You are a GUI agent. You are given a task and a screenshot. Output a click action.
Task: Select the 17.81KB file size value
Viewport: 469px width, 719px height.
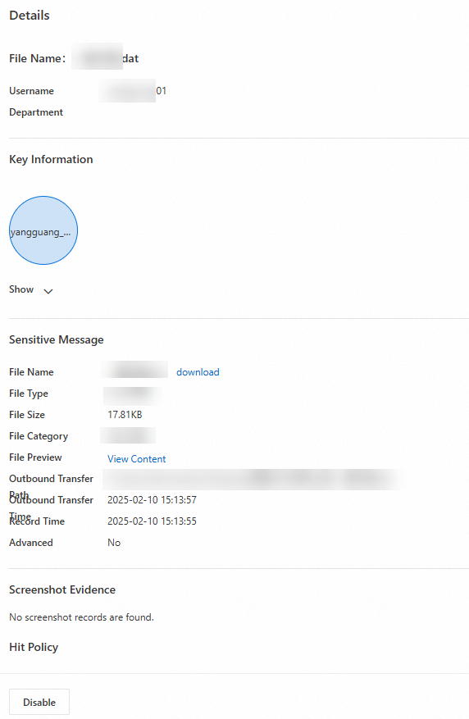125,415
